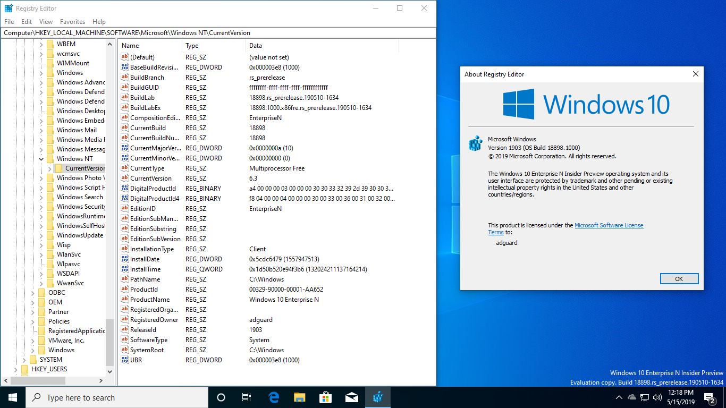The height and width of the screenshot is (408, 726).
Task: Click the HKEY_USERS folder icon
Action: pos(24,369)
